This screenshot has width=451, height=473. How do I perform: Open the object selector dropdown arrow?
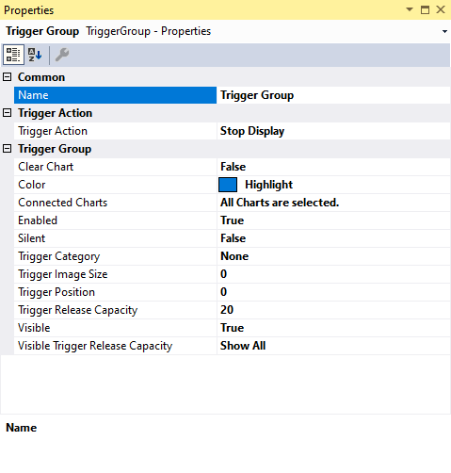pyautogui.click(x=444, y=31)
